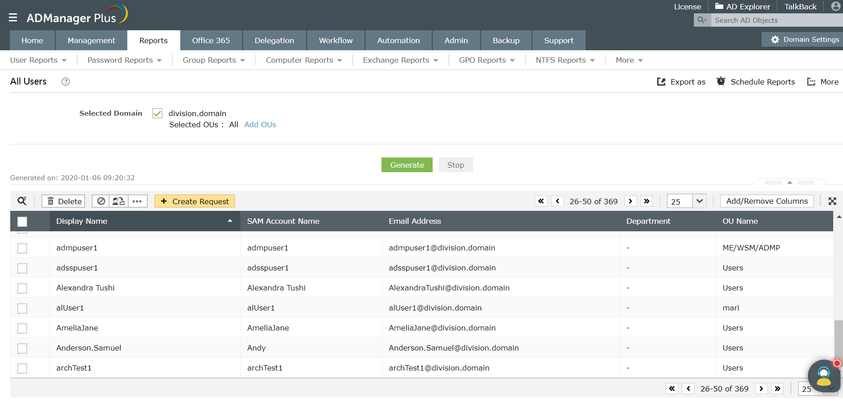Click the Delete trash button

point(64,201)
